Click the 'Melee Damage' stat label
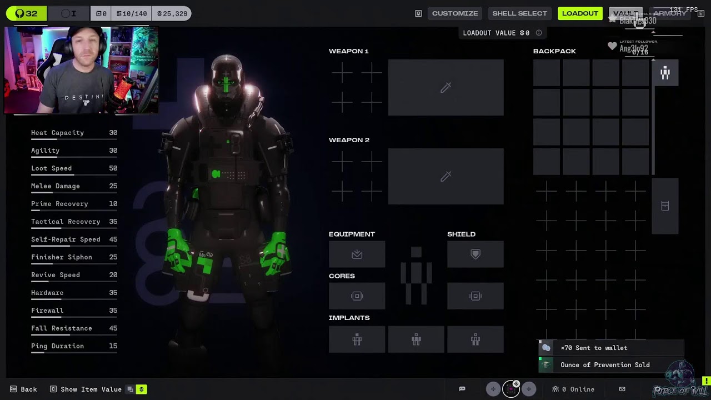 click(x=56, y=186)
